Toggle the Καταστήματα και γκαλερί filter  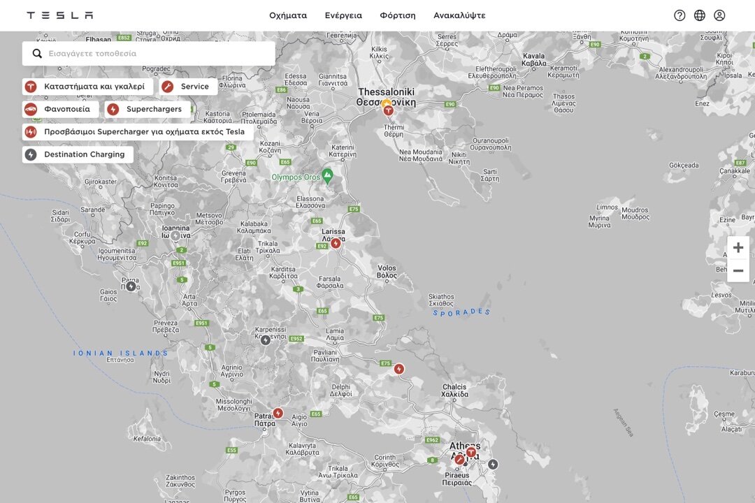click(87, 87)
